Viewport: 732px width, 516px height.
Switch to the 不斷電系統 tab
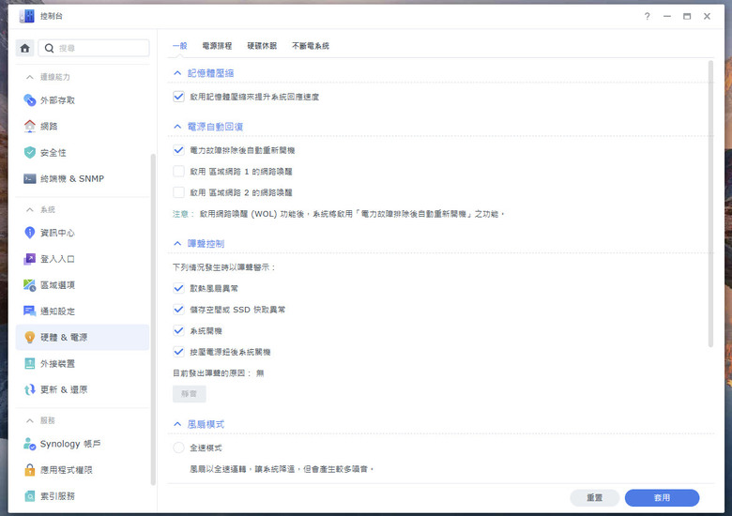click(x=311, y=46)
